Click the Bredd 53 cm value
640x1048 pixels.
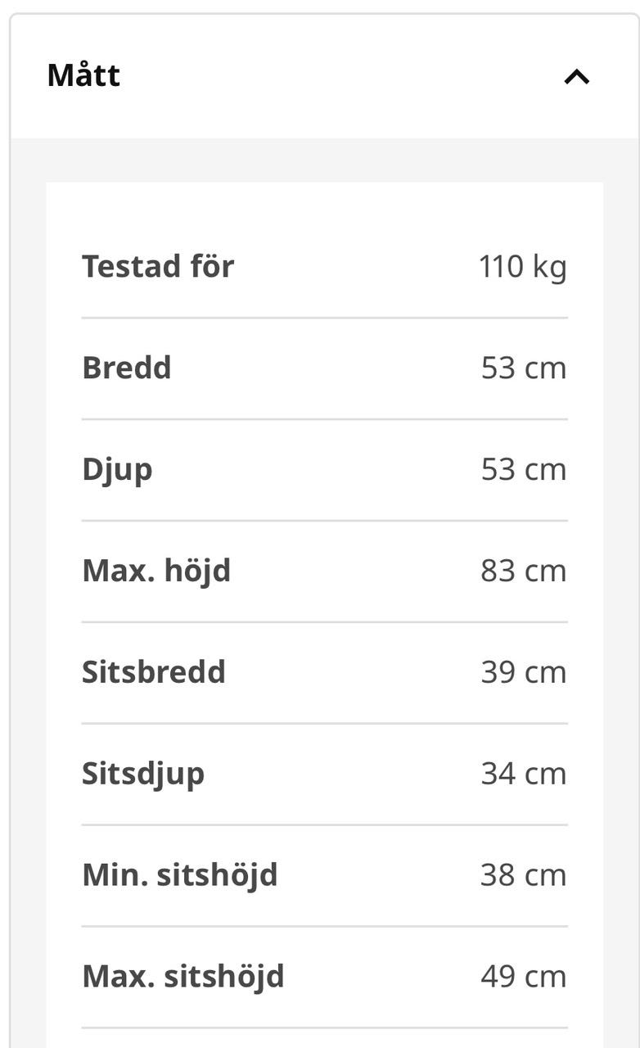coord(524,368)
